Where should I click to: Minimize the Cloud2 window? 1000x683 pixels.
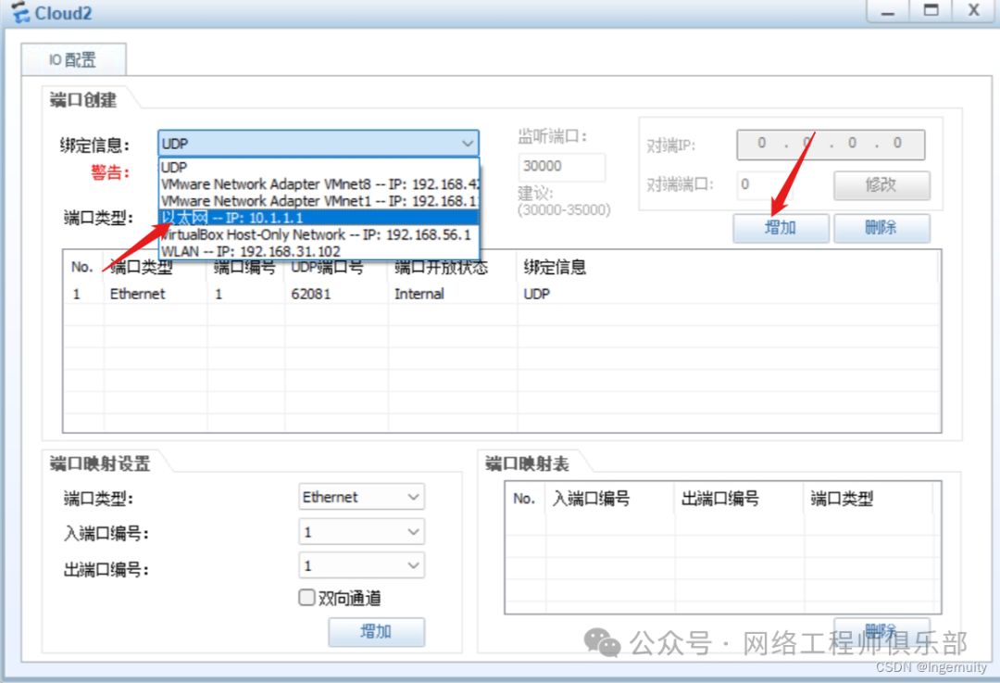[x=888, y=11]
